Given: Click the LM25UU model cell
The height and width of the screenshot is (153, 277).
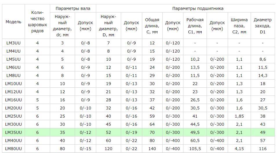Looking at the screenshot, I should coord(14,116).
